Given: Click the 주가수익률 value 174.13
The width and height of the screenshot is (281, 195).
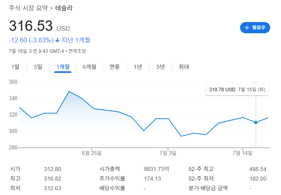Looking at the screenshot, I should click(152, 179).
